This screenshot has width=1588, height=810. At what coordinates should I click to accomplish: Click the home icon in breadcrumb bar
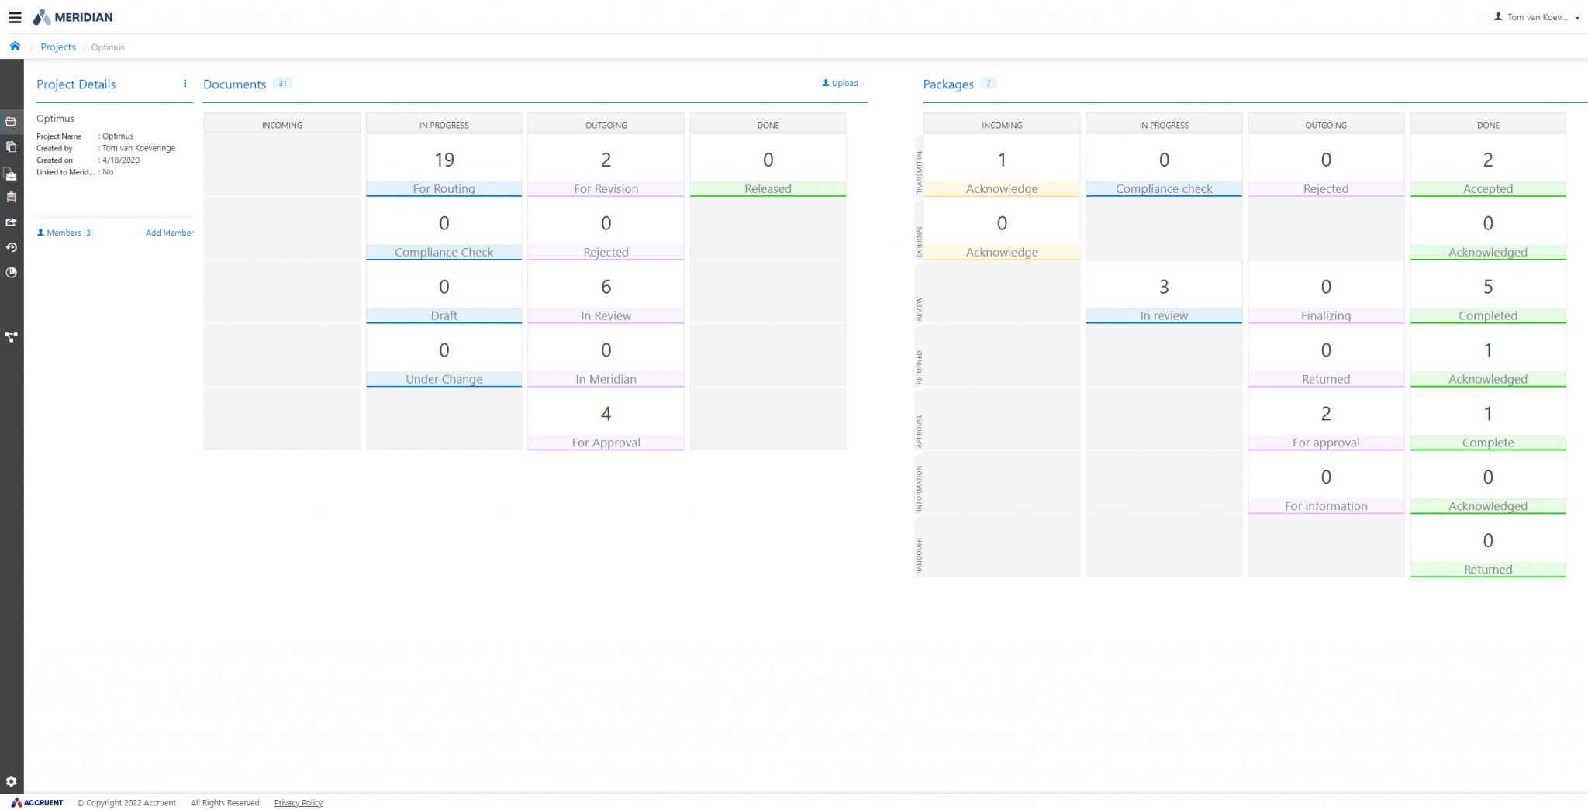click(15, 47)
